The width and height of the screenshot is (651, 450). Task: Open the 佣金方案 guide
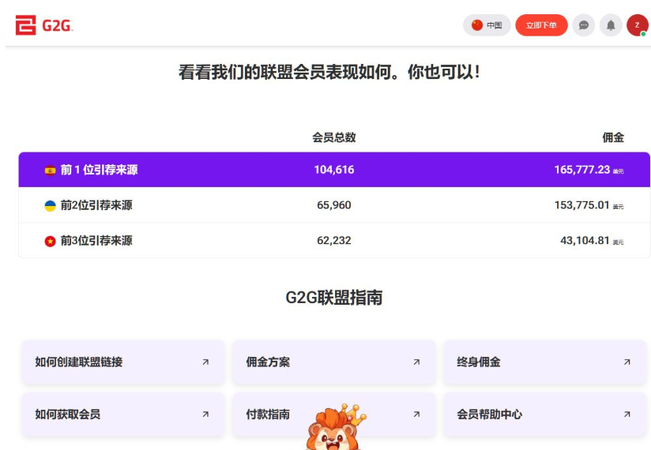pos(334,362)
